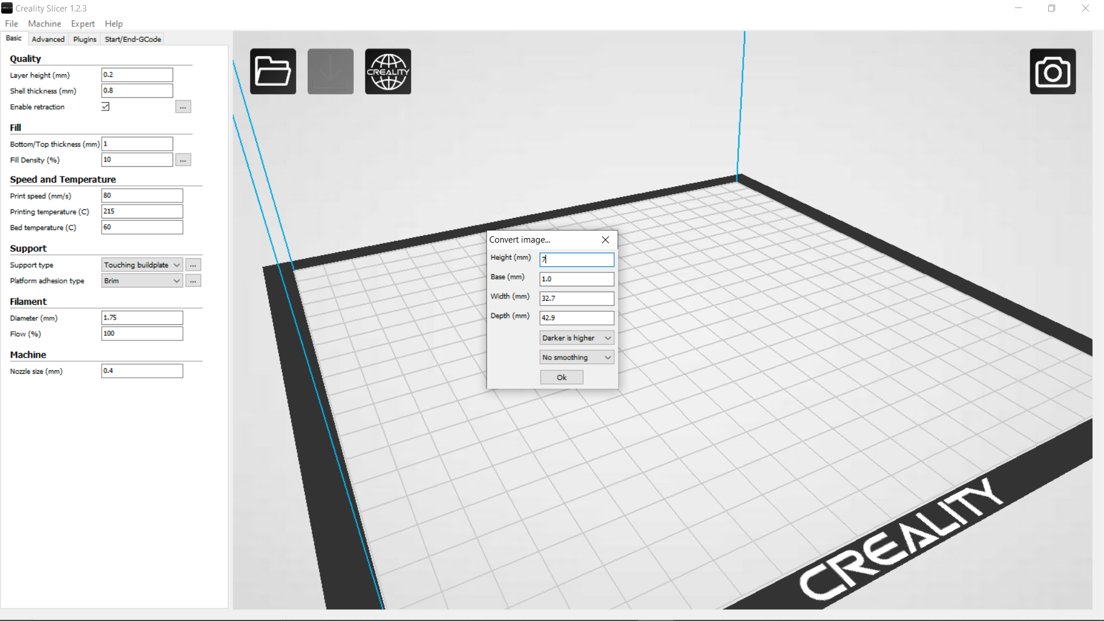Viewport: 1104px width, 621px height.
Task: Select the Support type dropdown arrow
Action: point(176,264)
